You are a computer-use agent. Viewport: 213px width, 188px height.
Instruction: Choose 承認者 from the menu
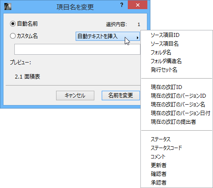tap(176, 183)
